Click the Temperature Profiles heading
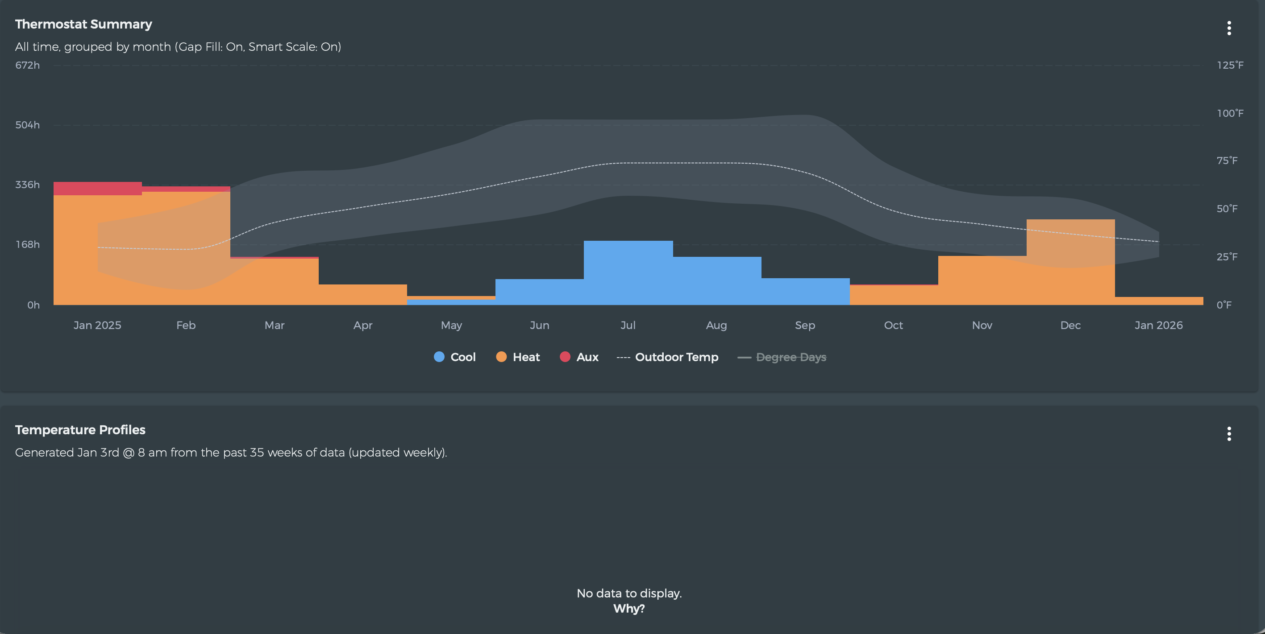Viewport: 1265px width, 634px height. [80, 429]
